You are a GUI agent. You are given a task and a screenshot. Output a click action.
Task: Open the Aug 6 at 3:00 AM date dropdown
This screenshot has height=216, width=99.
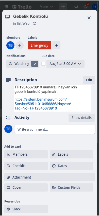tap(65, 64)
